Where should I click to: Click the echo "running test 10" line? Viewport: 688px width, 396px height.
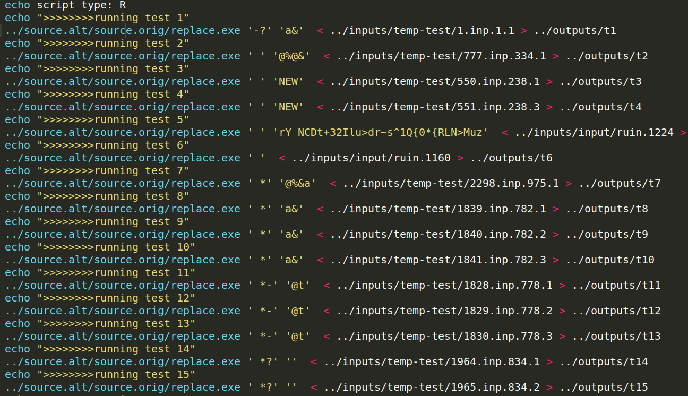(100, 247)
